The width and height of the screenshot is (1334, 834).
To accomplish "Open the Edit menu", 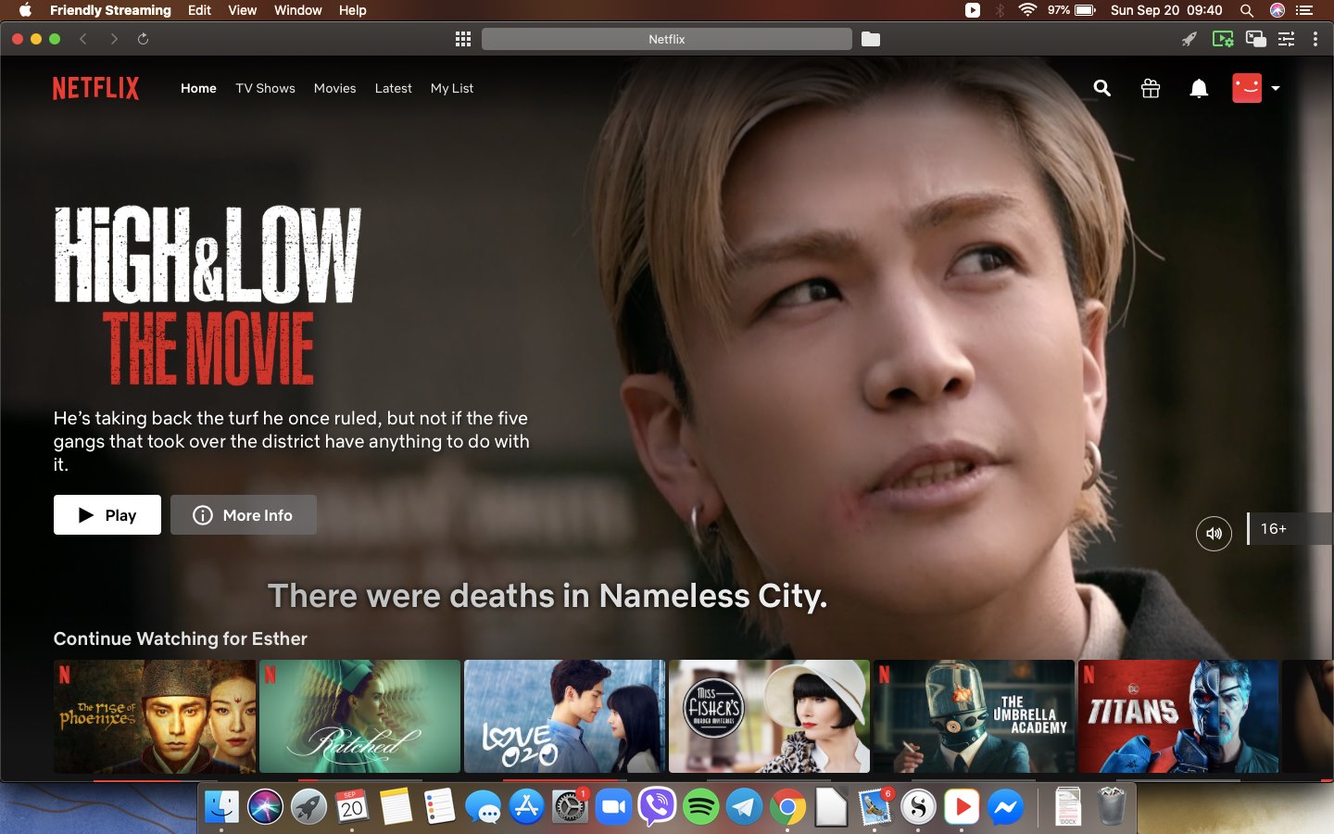I will (x=199, y=10).
